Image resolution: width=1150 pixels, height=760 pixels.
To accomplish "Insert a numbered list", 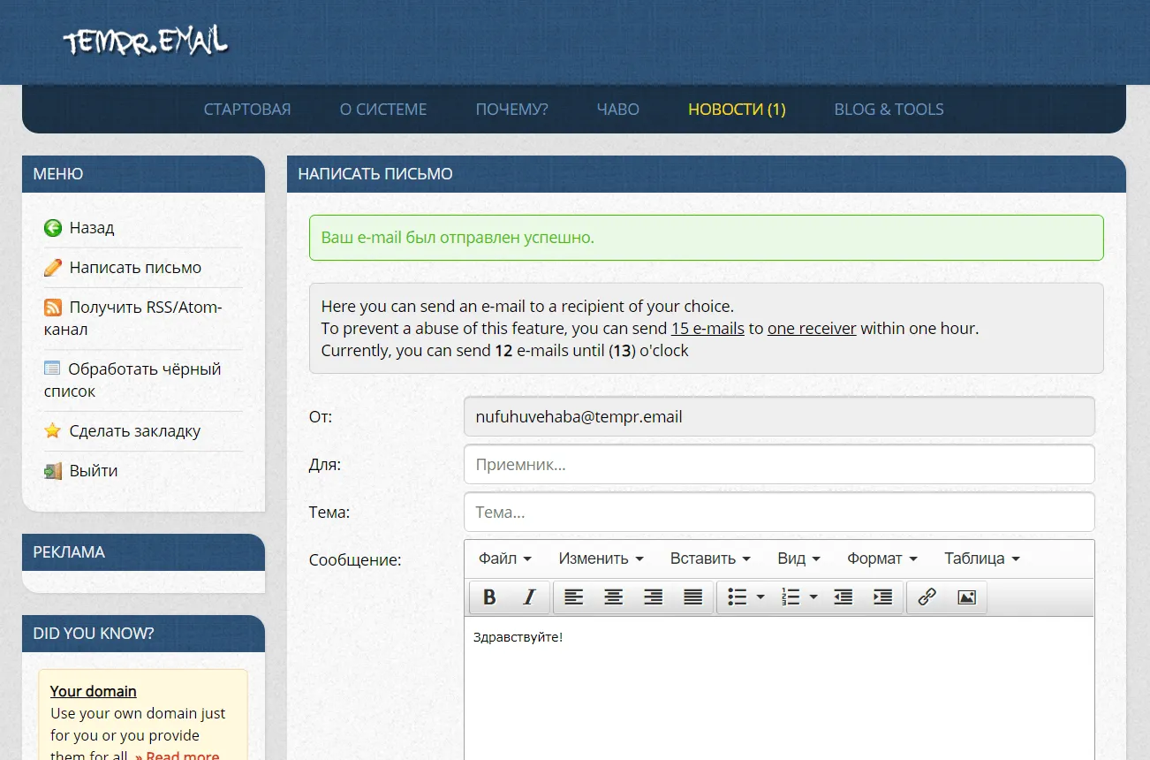I will (791, 597).
